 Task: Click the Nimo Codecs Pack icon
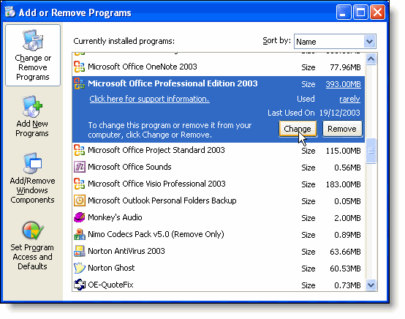click(79, 234)
